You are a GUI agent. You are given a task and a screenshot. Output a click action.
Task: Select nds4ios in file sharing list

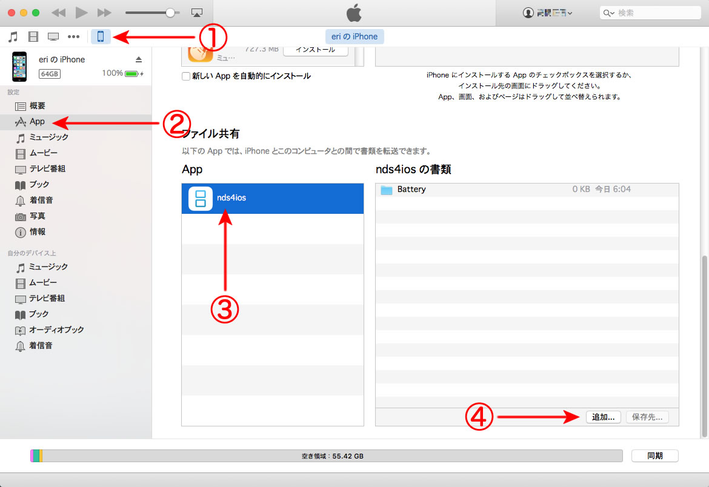click(273, 199)
